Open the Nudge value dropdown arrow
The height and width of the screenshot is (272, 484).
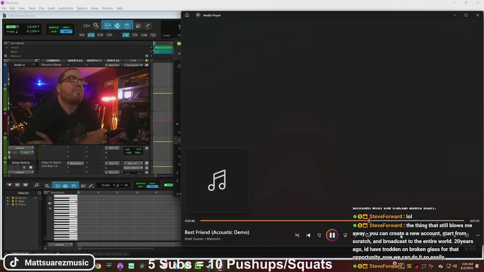39,31
